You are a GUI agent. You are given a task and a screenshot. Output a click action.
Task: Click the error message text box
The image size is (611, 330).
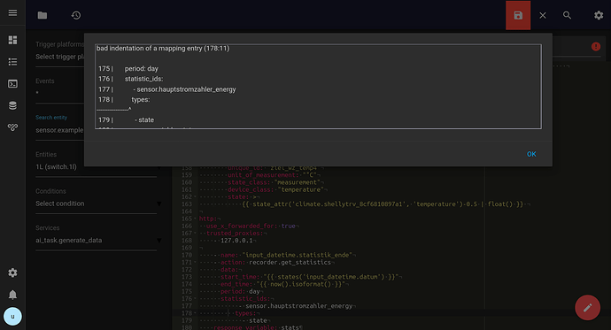(318, 86)
